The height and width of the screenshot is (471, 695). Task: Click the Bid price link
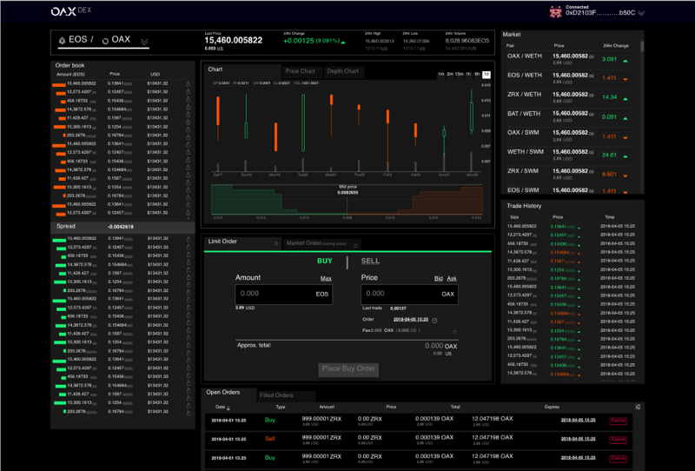click(439, 279)
